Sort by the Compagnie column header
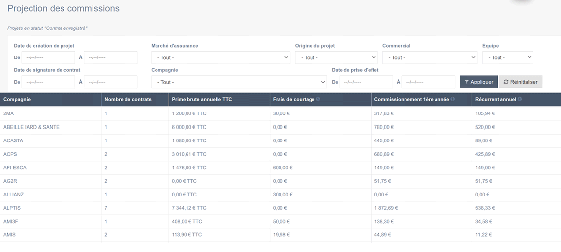 [17, 99]
